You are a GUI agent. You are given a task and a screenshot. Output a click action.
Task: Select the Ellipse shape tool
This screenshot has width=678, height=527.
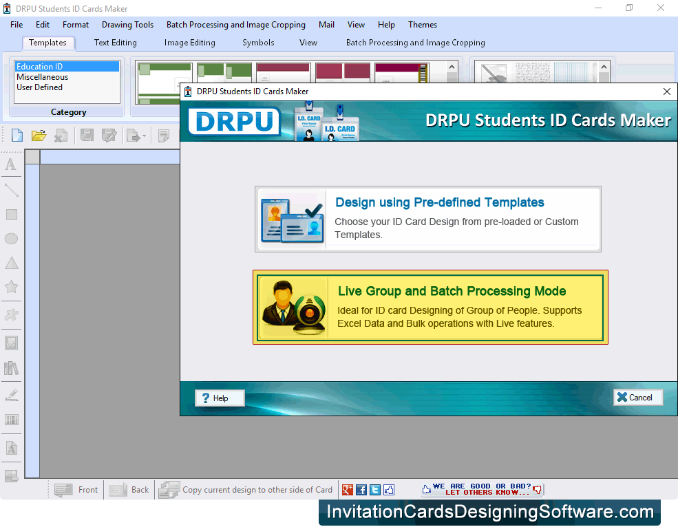(x=11, y=239)
